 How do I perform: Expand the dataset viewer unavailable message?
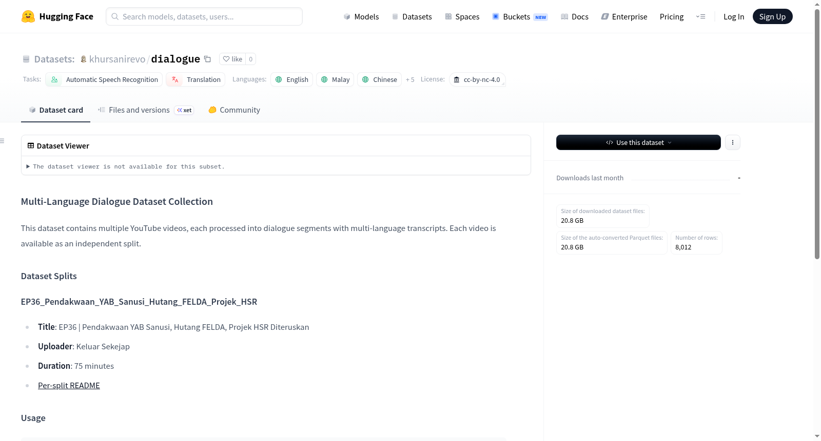click(126, 166)
